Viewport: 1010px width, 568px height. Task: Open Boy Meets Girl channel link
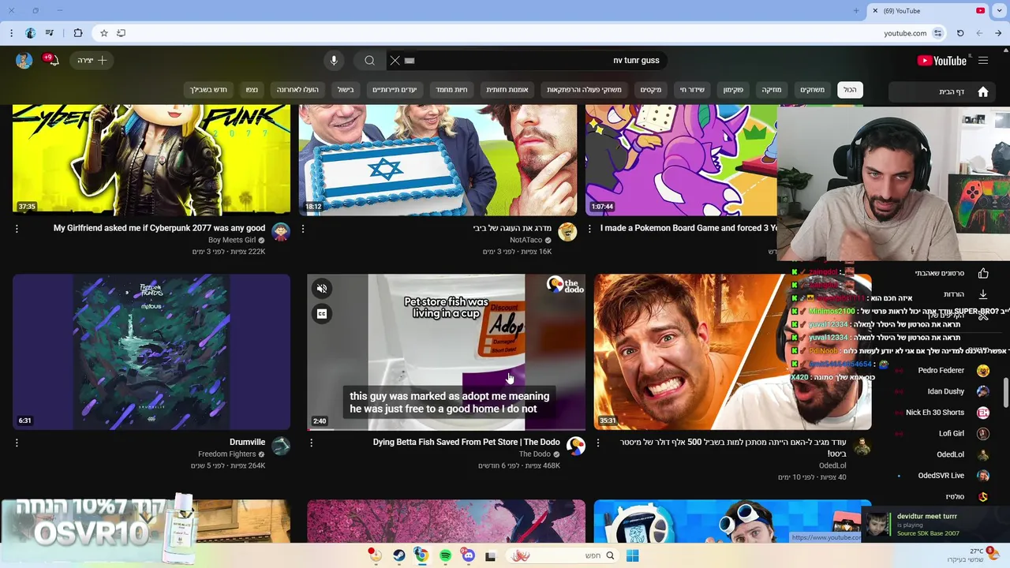(x=232, y=240)
